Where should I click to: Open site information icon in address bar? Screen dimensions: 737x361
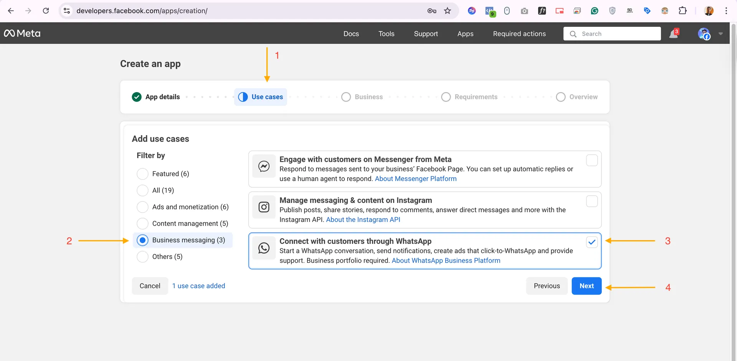pyautogui.click(x=67, y=11)
